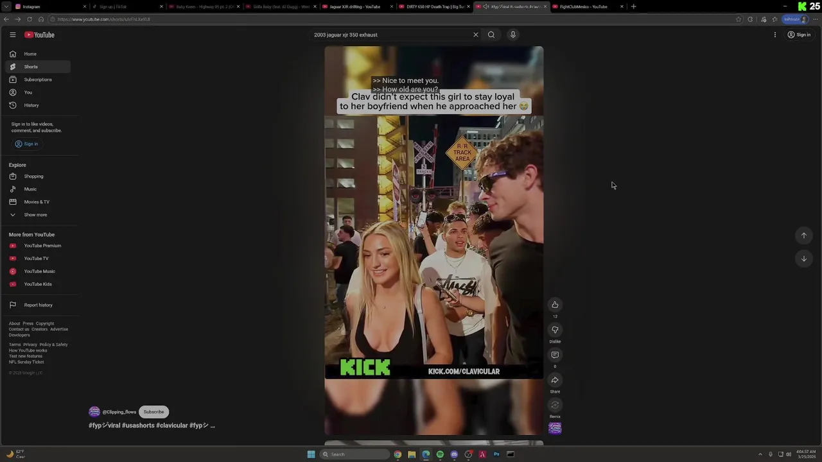Share this Short
The height and width of the screenshot is (462, 822).
click(555, 380)
